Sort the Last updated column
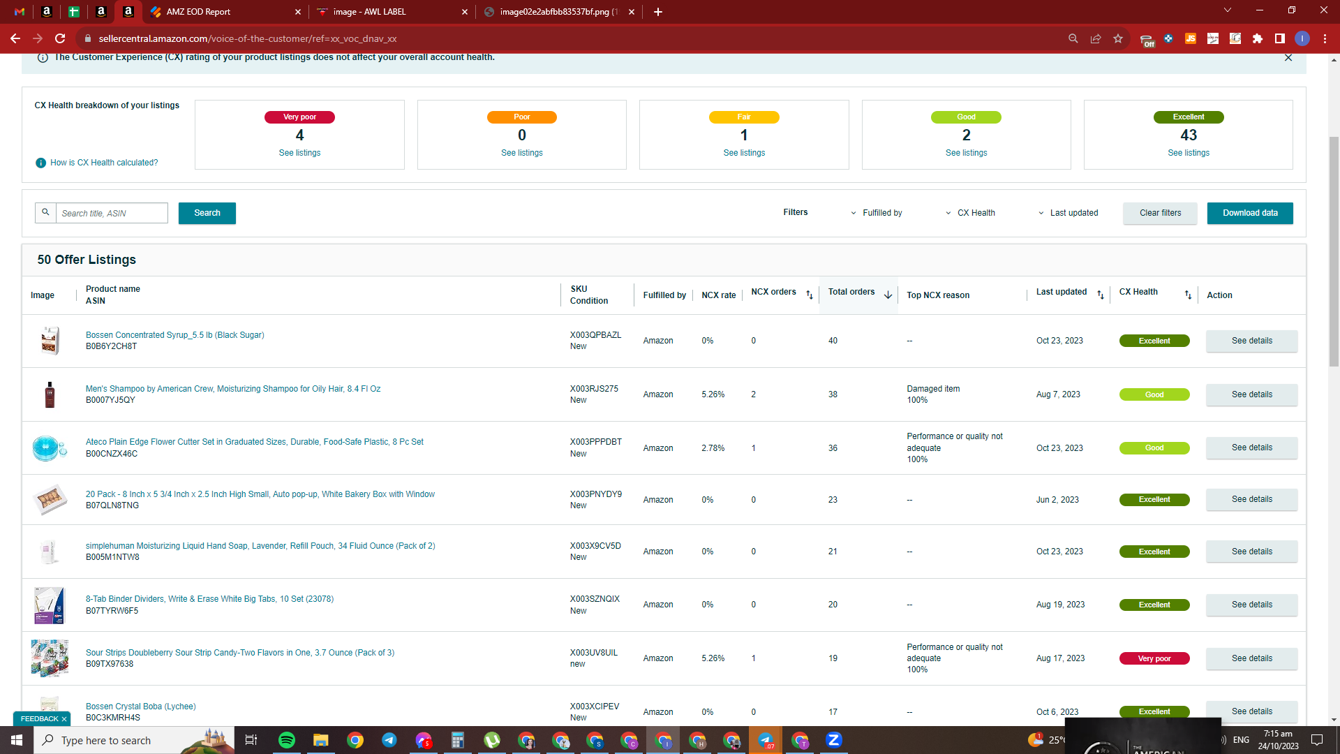This screenshot has width=1340, height=754. [x=1101, y=295]
